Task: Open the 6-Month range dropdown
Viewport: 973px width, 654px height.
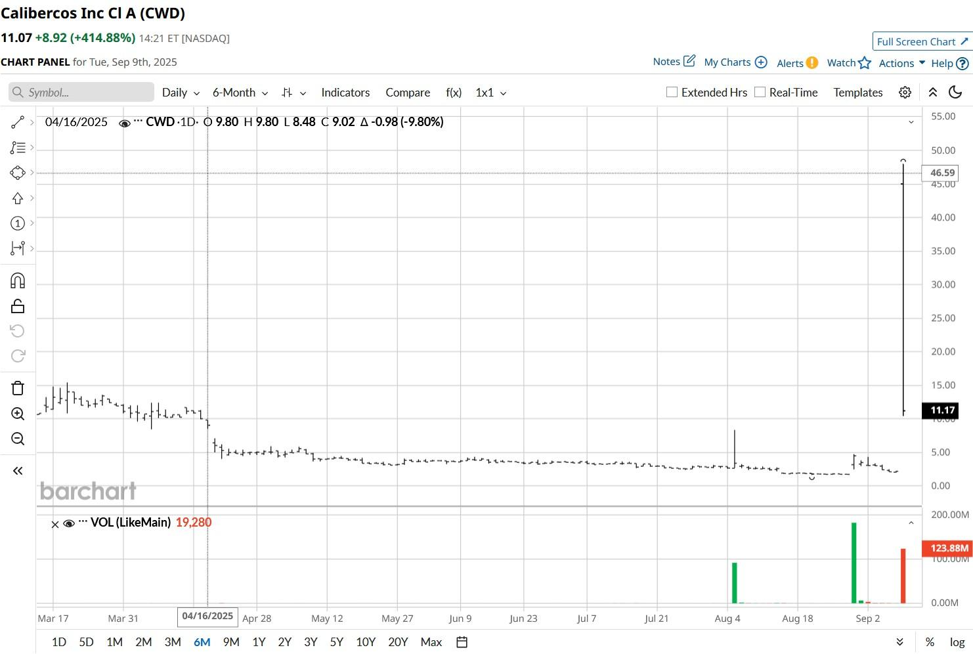Action: pyautogui.click(x=240, y=93)
